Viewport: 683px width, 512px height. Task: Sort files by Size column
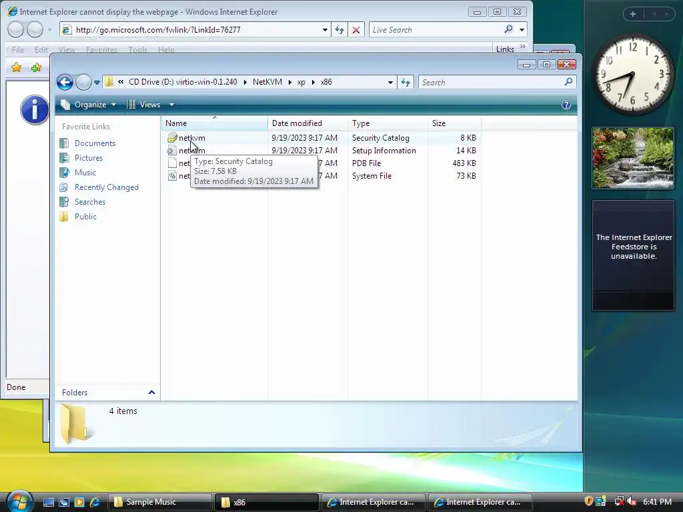pos(454,123)
